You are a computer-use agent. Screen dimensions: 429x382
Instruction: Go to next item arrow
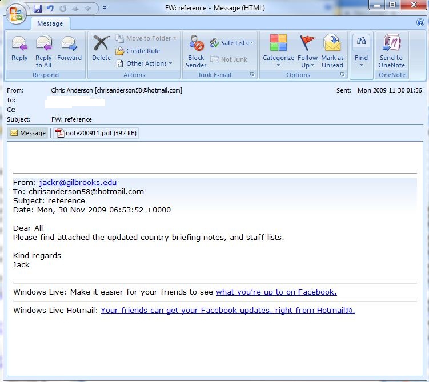(x=88, y=9)
